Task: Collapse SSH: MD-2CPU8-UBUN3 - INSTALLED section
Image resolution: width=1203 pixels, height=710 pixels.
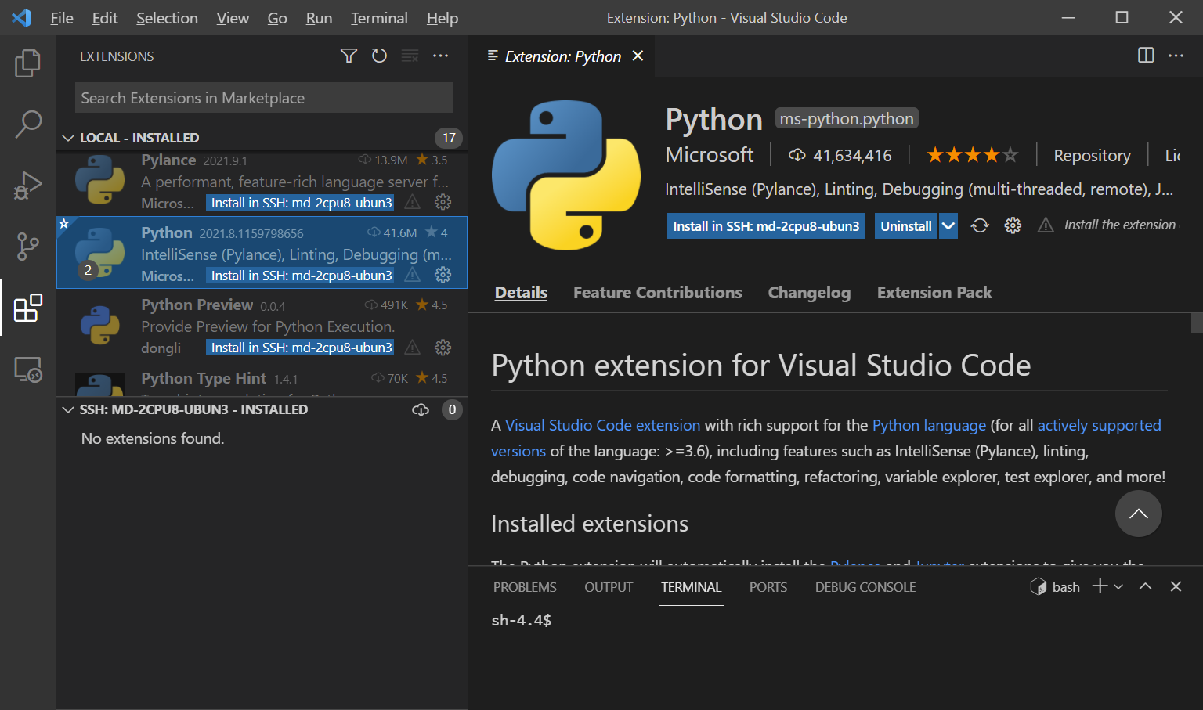Action: 68,409
